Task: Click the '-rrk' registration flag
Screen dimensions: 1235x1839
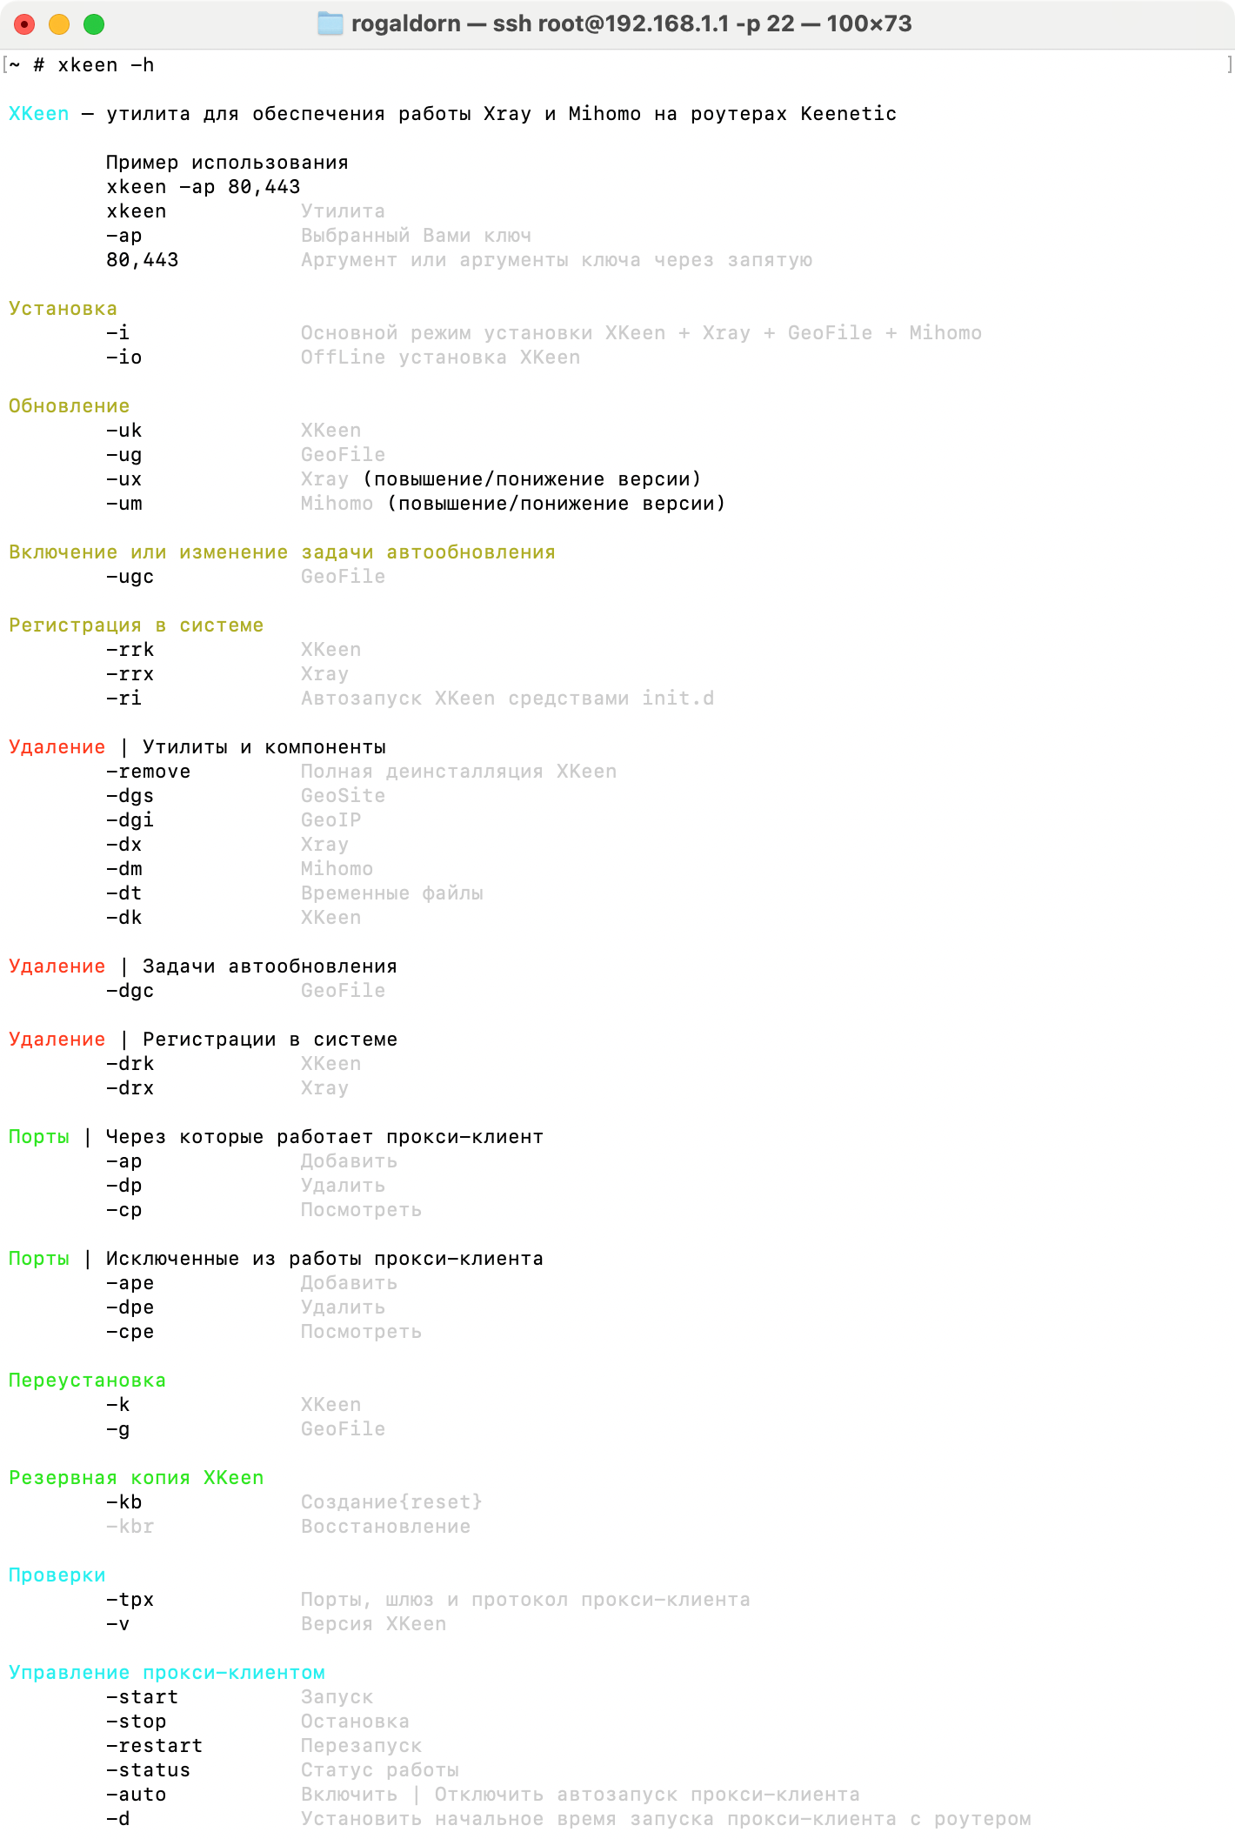Action: [x=130, y=650]
